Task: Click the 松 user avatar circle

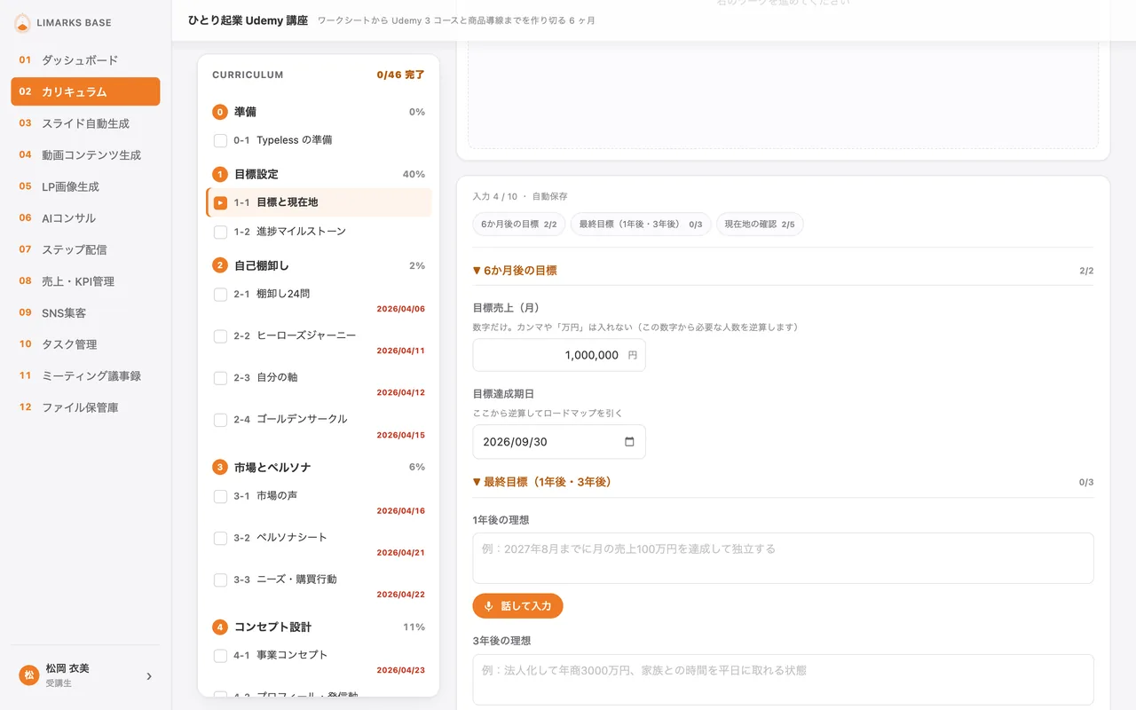Action: click(x=29, y=675)
